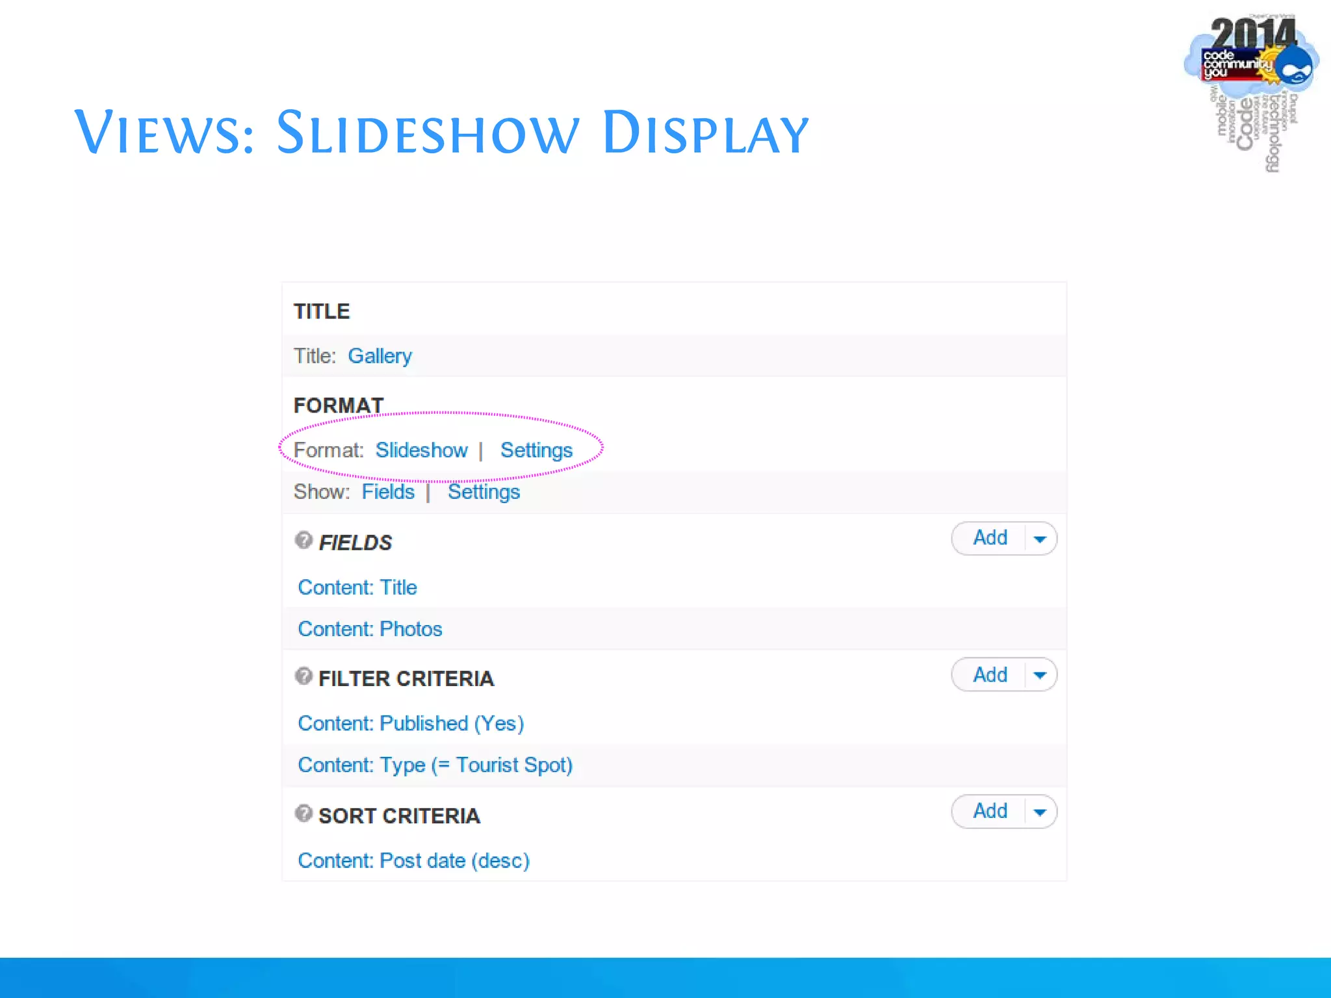Edit the Content: Photos field
Image resolution: width=1331 pixels, height=998 pixels.
370,629
